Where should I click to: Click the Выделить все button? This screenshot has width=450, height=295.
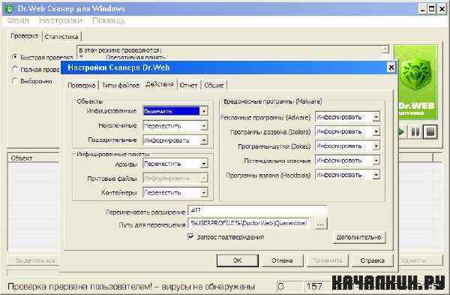coord(35,260)
